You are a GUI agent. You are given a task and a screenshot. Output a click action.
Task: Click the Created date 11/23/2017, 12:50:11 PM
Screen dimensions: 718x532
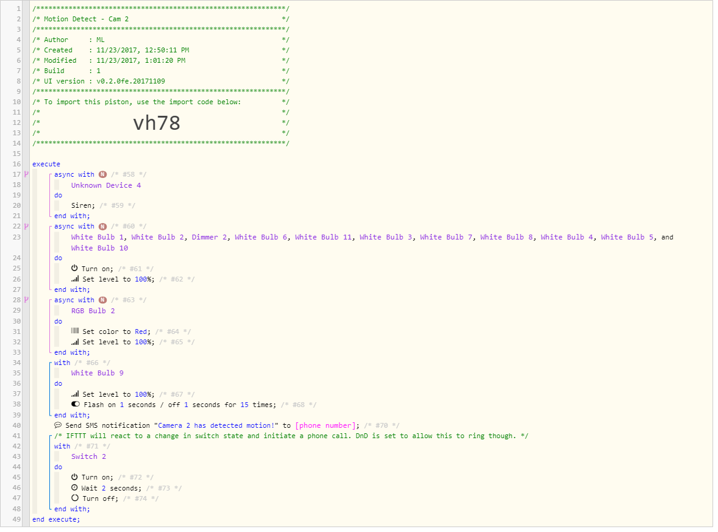click(x=143, y=50)
